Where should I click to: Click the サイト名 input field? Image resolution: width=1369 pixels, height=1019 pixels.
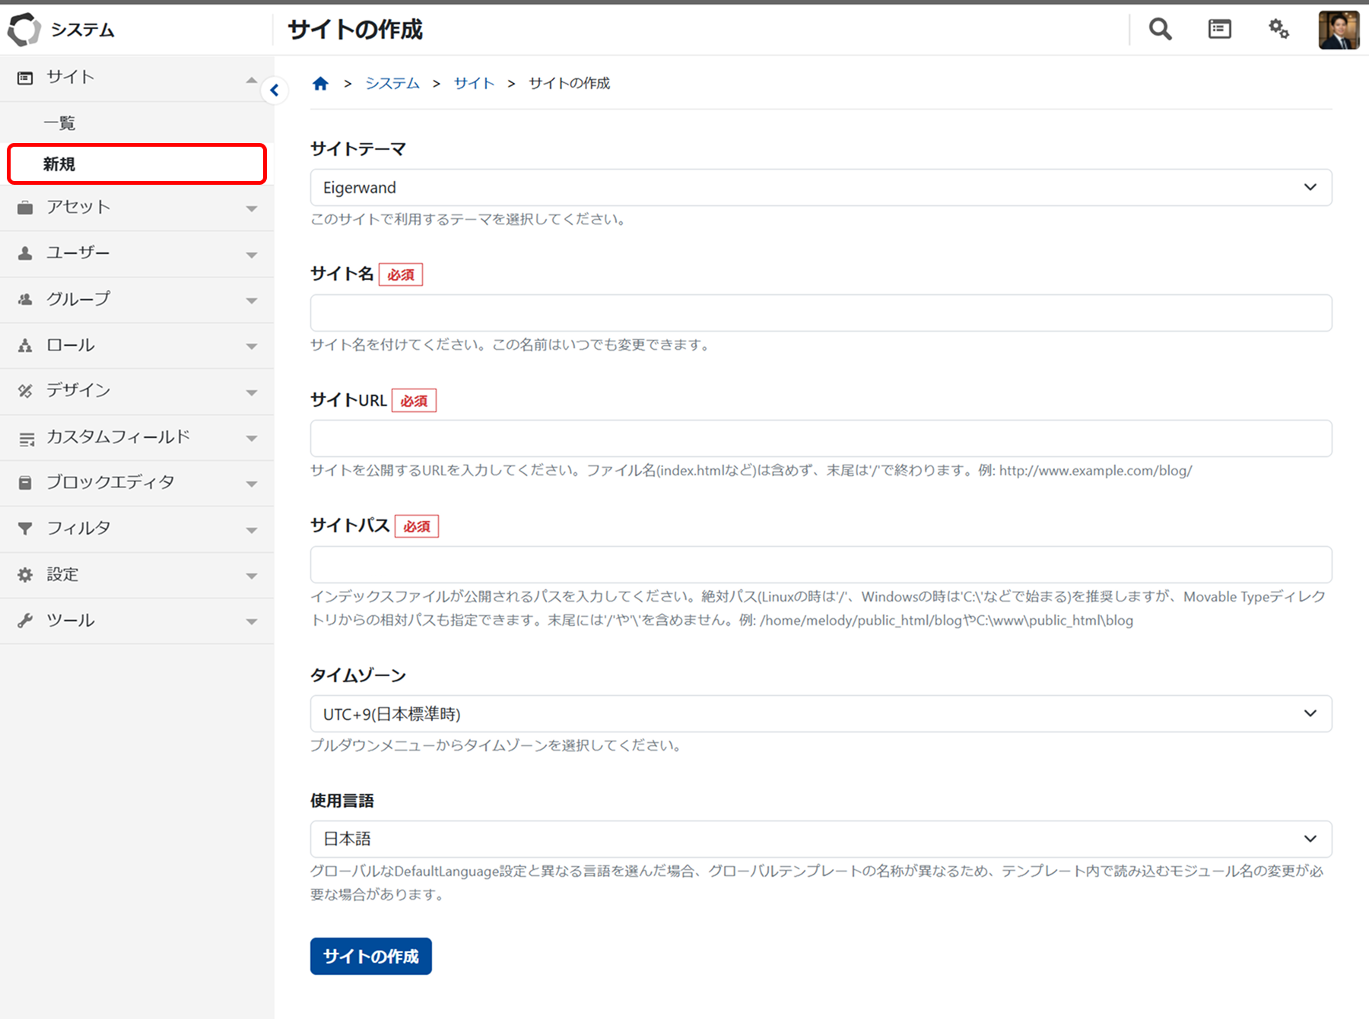pos(820,312)
